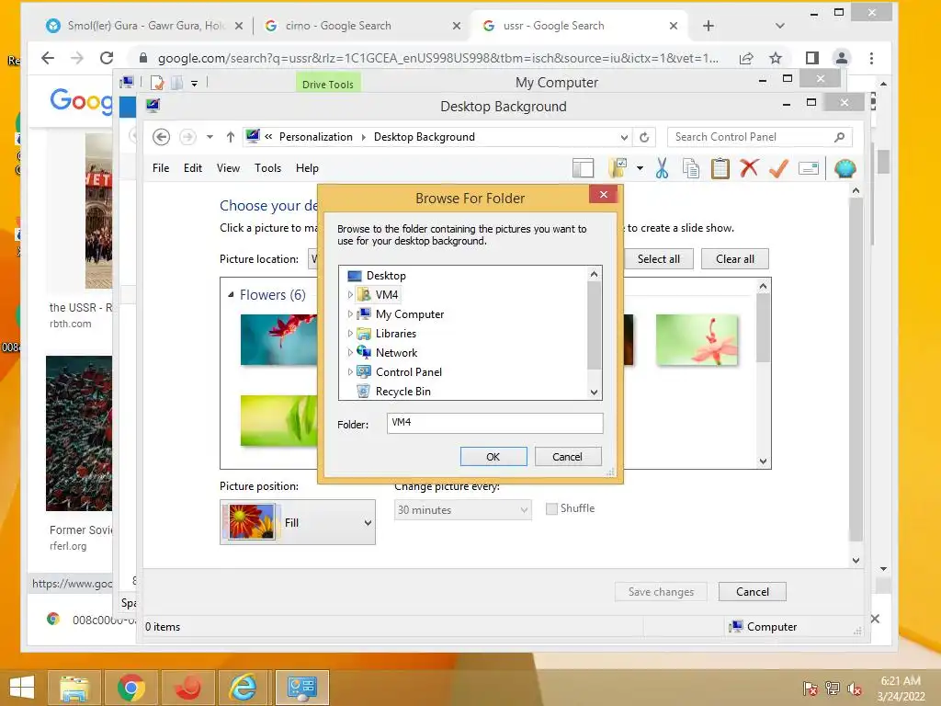Screen dimensions: 941x706
Task: Select the pink flower wallpaper thumbnail
Action: pyautogui.click(x=697, y=340)
